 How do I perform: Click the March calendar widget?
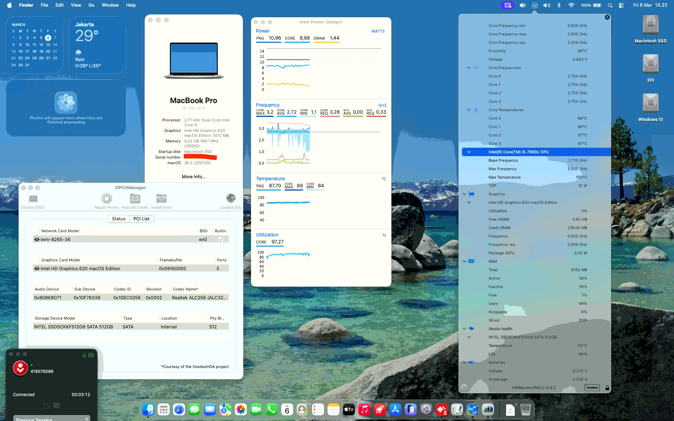(34, 45)
